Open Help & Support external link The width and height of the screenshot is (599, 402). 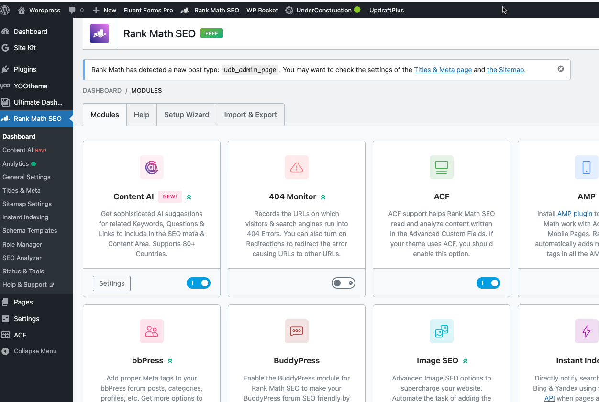click(x=28, y=284)
